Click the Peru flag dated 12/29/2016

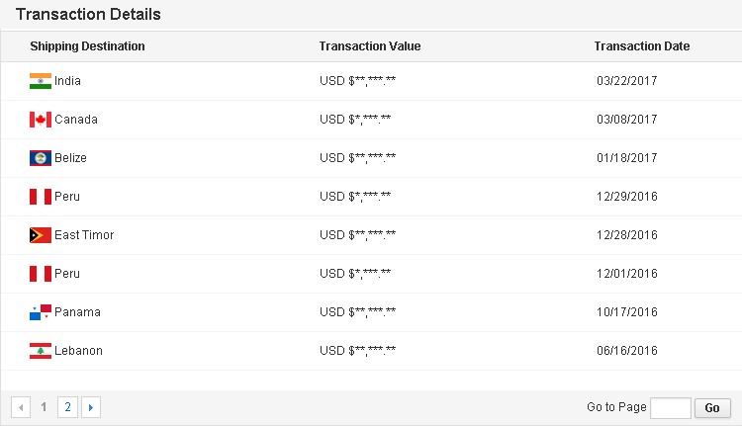(40, 197)
